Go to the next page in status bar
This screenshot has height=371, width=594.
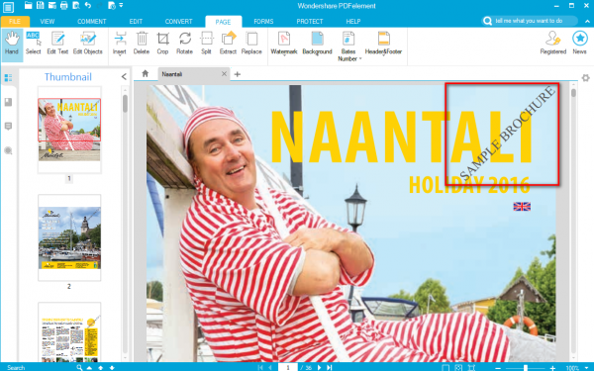coord(319,367)
